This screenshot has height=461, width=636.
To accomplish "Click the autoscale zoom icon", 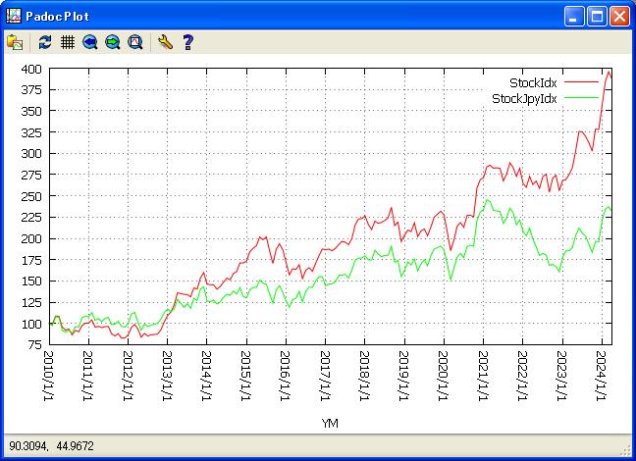I will (x=135, y=42).
